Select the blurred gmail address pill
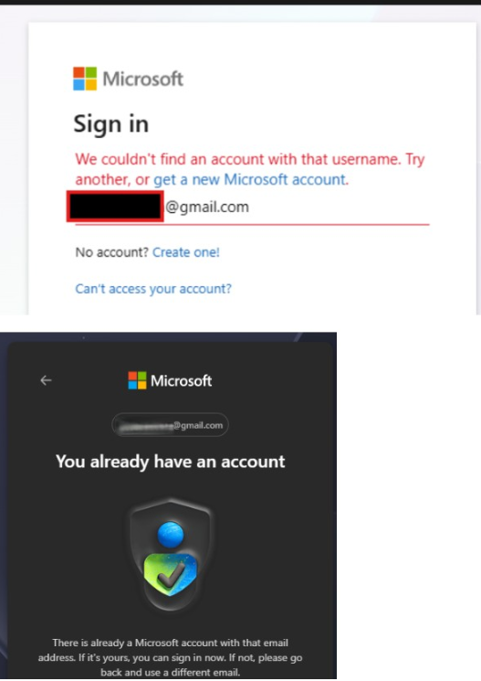Image resolution: width=481 pixels, height=681 pixels. (170, 425)
